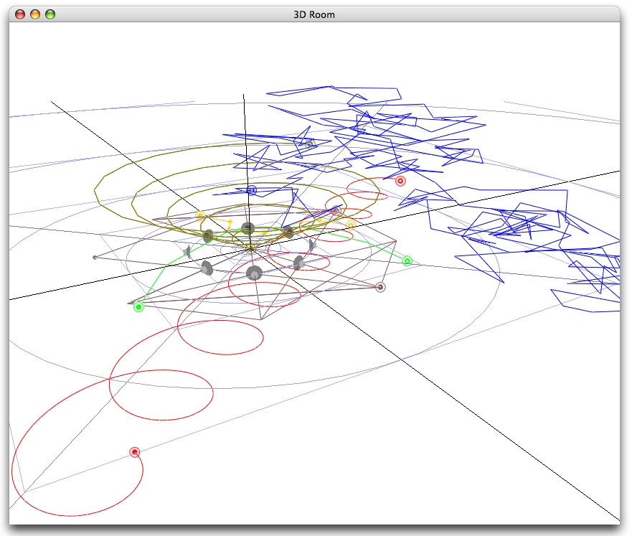Select the olive source marker atop the spiral
This screenshot has width=632, height=536.
310,144
